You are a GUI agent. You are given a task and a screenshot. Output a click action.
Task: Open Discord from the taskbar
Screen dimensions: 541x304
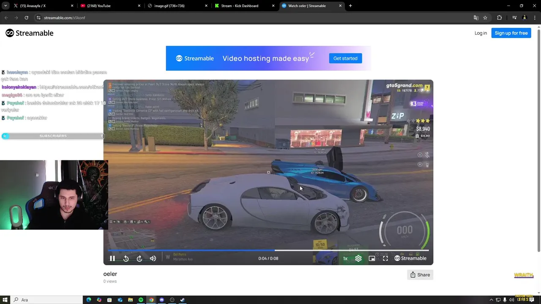click(161, 300)
